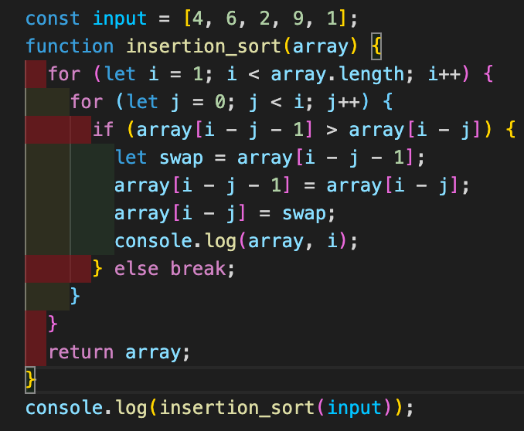
Task: Click 'input' inside the final console.log call
Action: [354, 408]
